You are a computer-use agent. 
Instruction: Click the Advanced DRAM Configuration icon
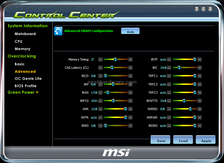[x=58, y=31]
